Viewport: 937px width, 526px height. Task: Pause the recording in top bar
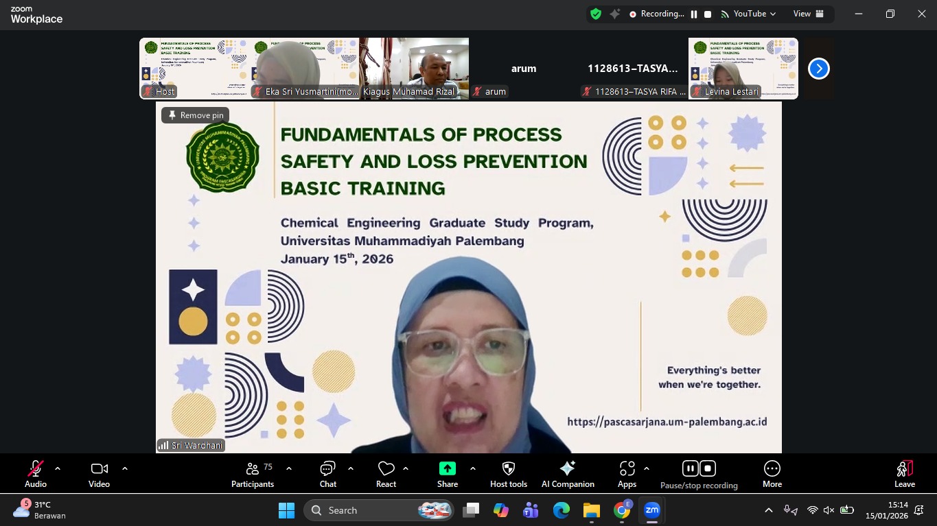[694, 14]
